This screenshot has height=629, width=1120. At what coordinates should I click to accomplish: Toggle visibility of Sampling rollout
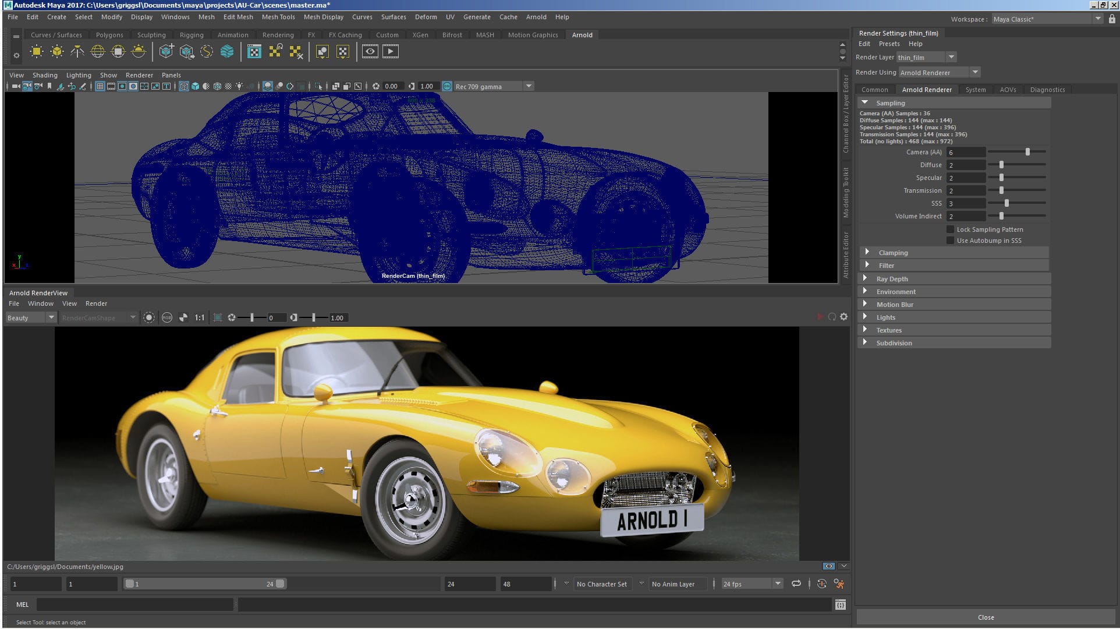866,103
